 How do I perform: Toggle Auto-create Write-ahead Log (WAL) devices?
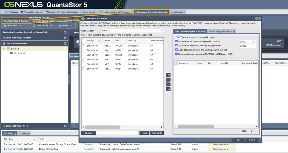click(177, 41)
